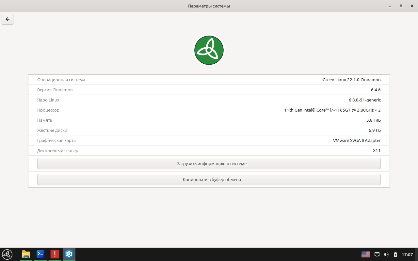Select the "Графическая карта" label
Viewport: 418px width, 261px height.
coord(56,140)
